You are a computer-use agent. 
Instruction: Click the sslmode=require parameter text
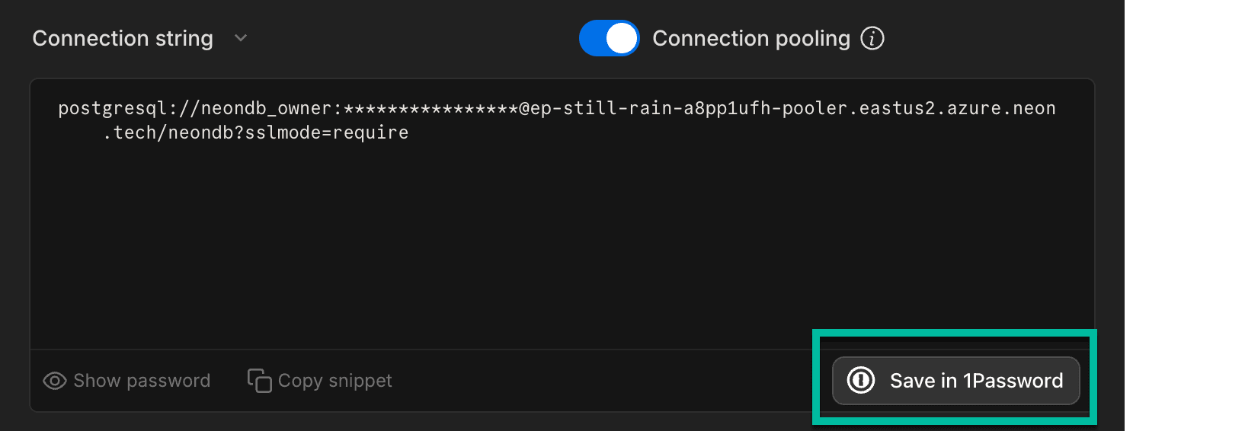click(x=326, y=133)
